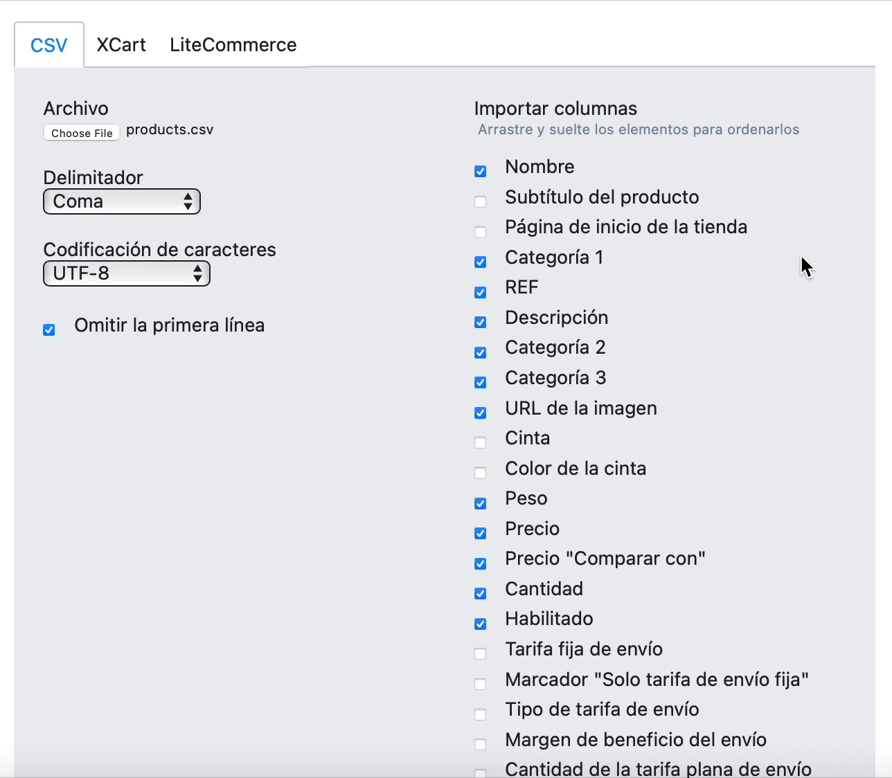Uncheck the Categoría 1 column
Screen dimensions: 892x778
tap(480, 262)
